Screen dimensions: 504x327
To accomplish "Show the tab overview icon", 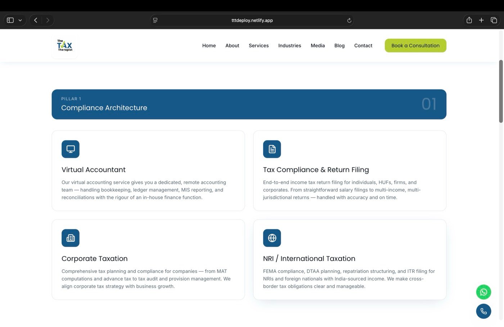I will [x=494, y=20].
